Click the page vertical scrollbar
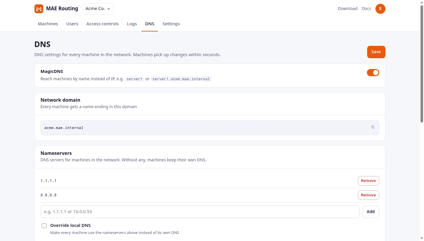The width and height of the screenshot is (424, 241). coord(422,63)
